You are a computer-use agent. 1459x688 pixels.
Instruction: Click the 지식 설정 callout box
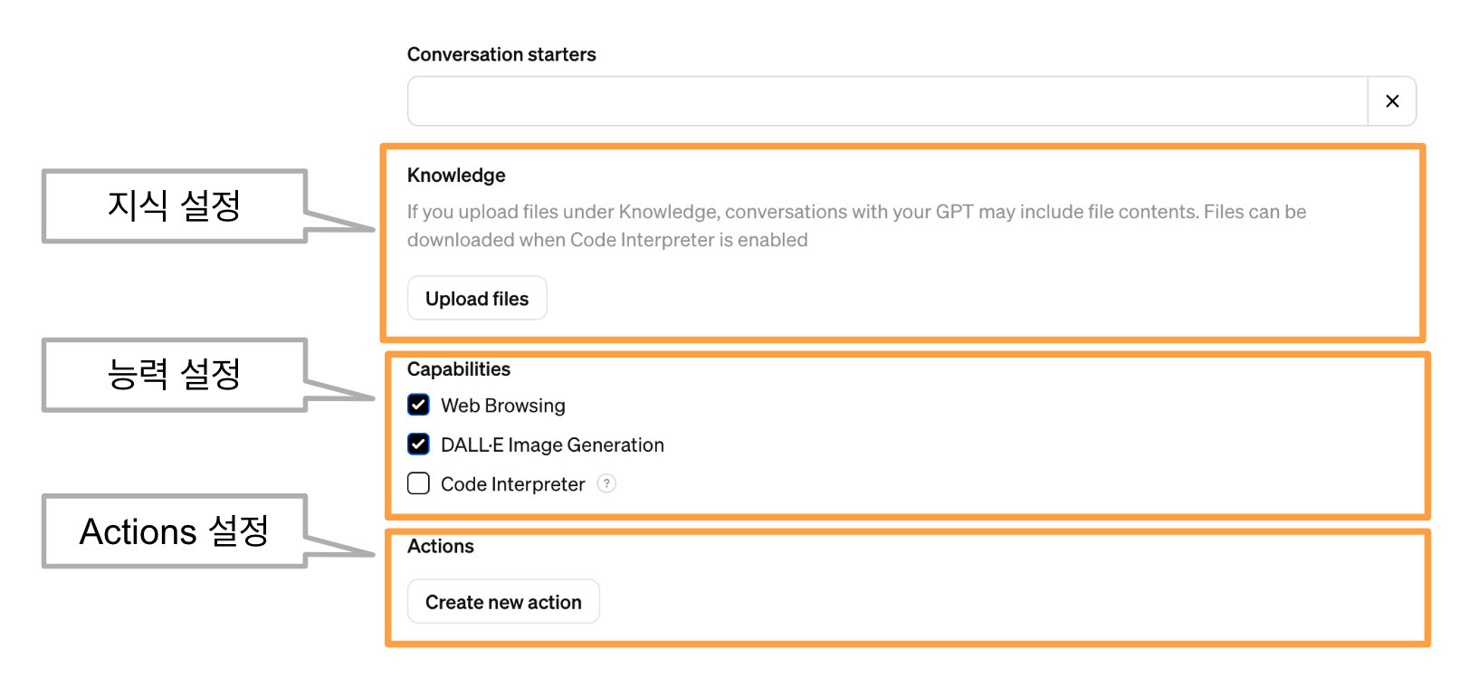(x=175, y=205)
